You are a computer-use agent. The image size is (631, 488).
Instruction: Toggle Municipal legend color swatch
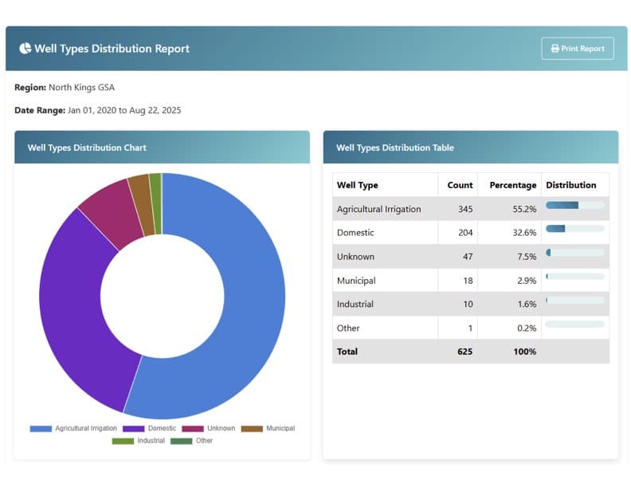pos(252,429)
